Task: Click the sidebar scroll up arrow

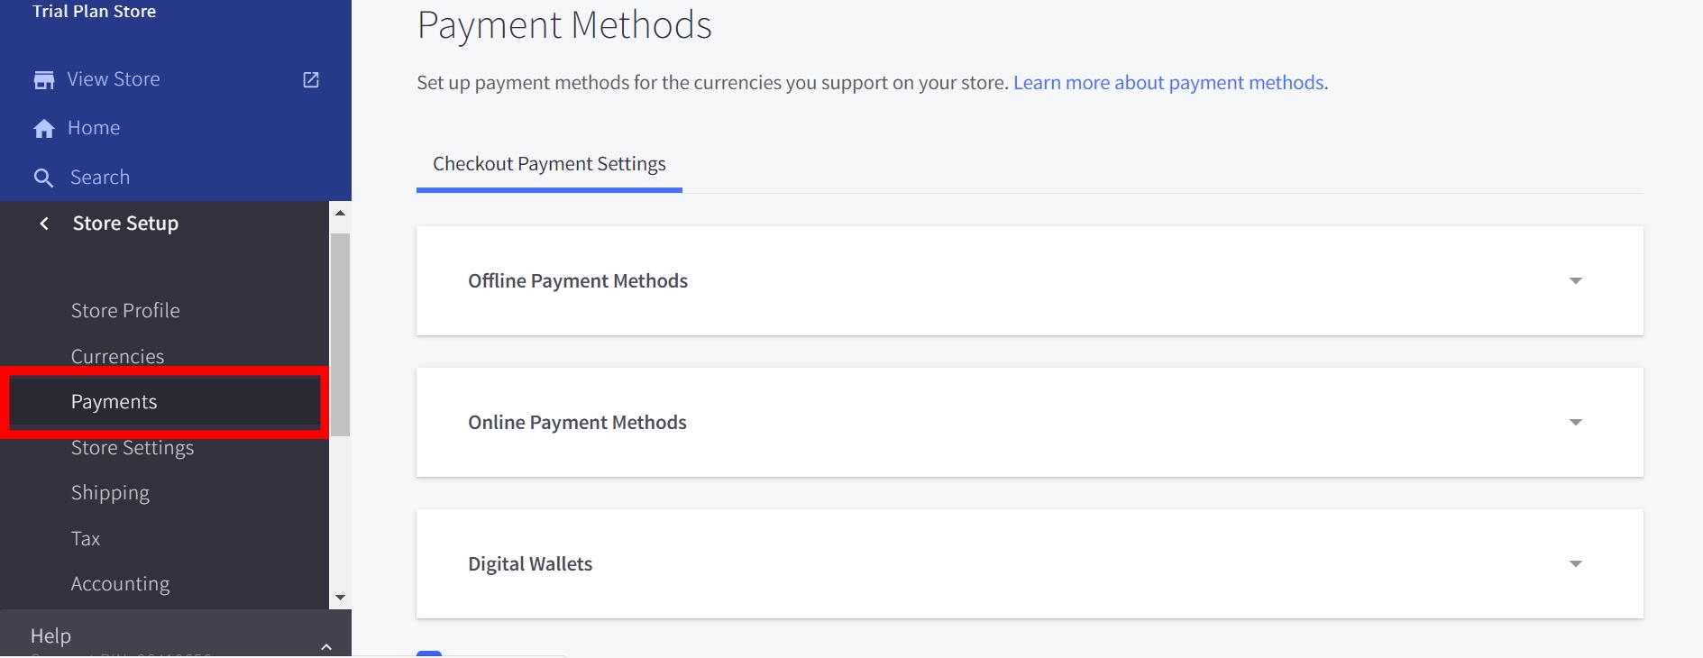Action: click(x=340, y=213)
